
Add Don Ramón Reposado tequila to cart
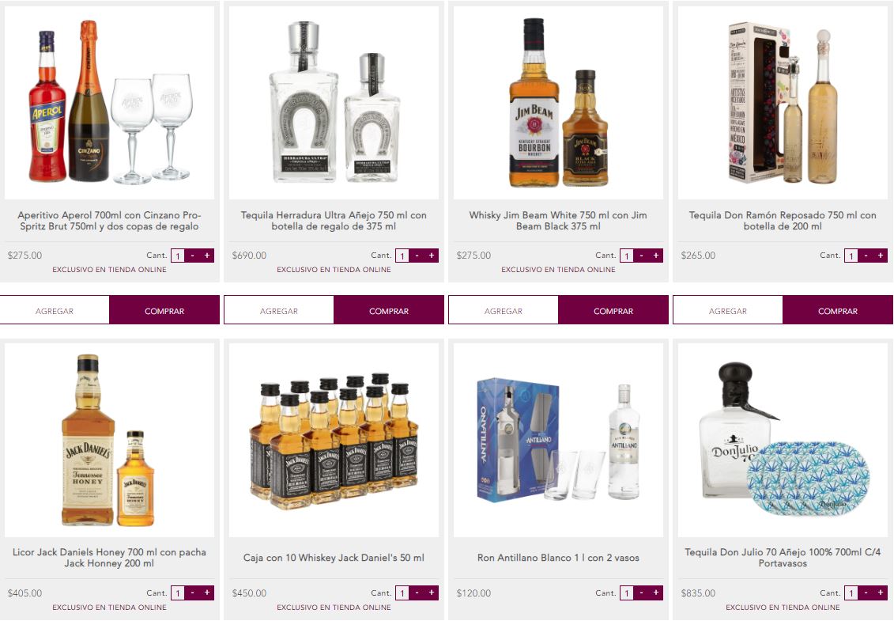pyautogui.click(x=727, y=310)
